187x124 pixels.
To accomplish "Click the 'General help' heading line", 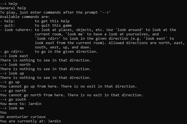I will pos(13,8).
